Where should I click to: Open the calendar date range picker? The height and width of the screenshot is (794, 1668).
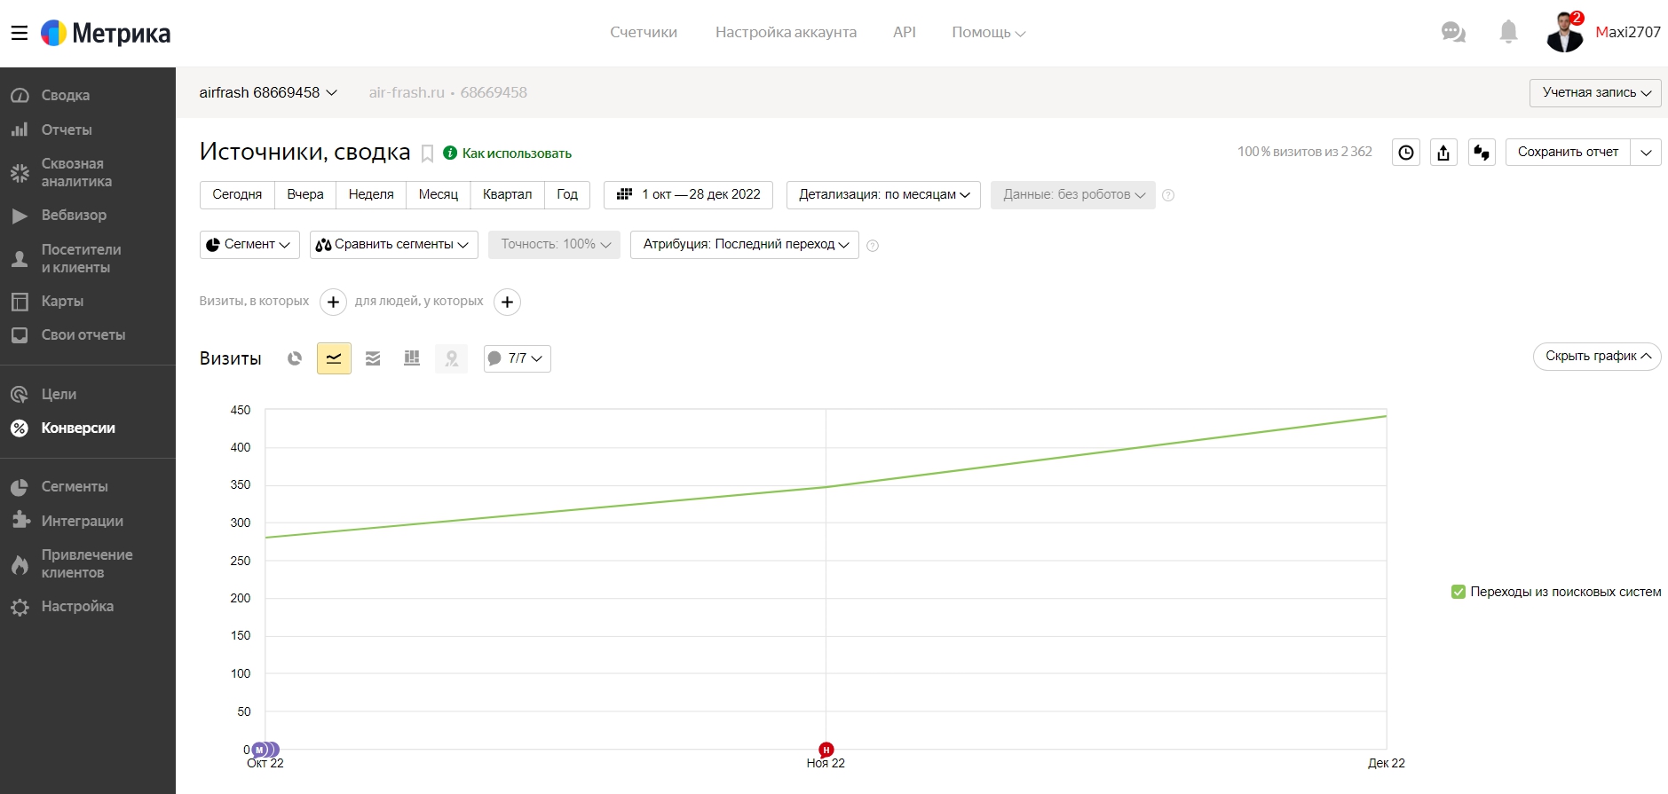tap(688, 195)
